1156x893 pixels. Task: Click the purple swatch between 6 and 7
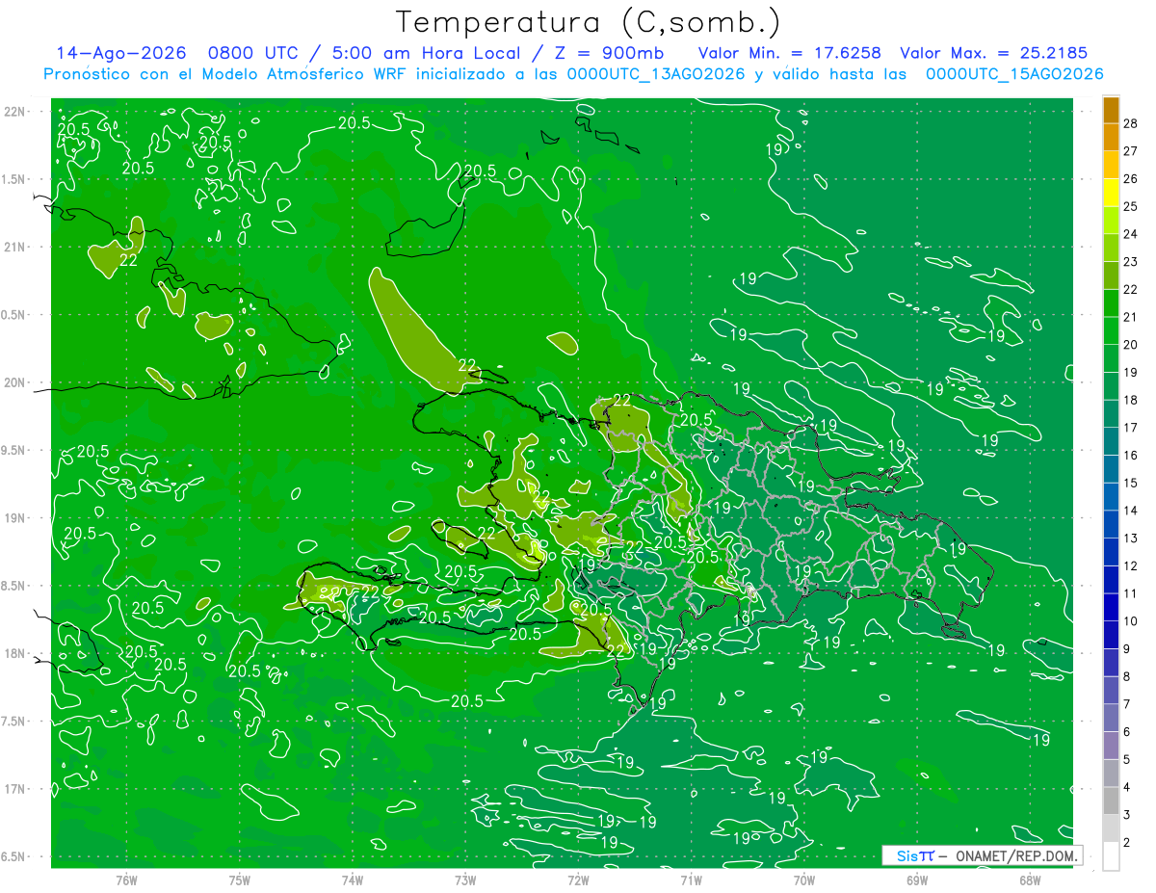(1111, 719)
